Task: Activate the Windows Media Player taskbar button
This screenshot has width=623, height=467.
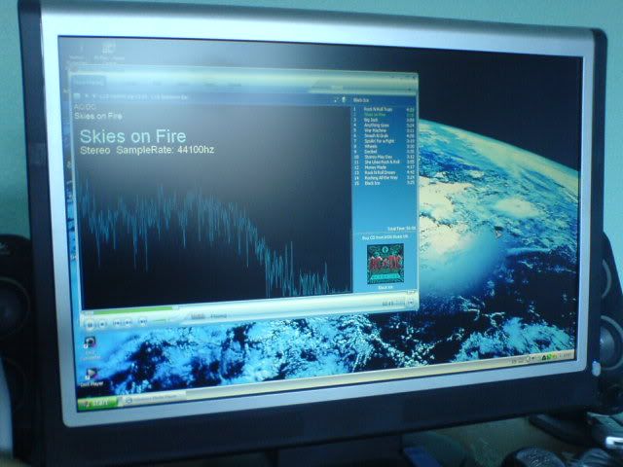Action: pyautogui.click(x=154, y=398)
